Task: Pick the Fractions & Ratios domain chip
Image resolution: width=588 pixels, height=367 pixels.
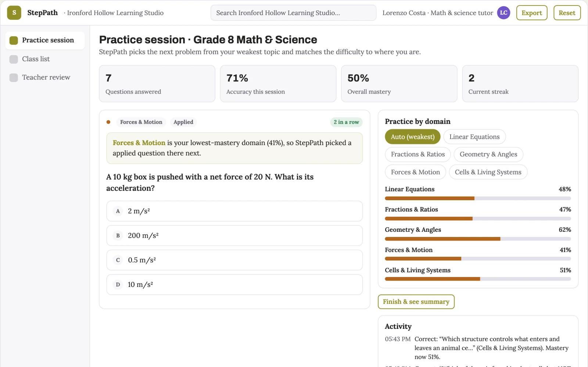Action: pos(418,154)
